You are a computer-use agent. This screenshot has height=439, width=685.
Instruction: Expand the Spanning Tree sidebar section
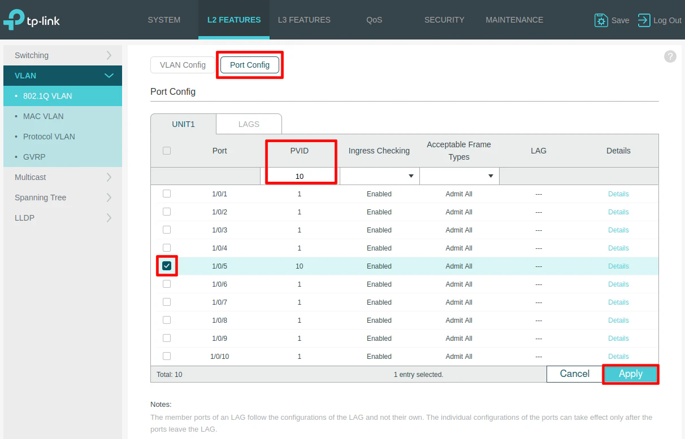(x=63, y=197)
